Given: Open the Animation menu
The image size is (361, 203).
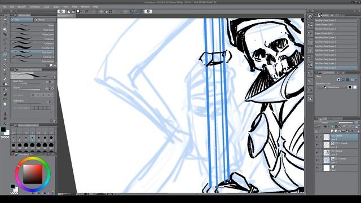Looking at the screenshot, I should point(35,7).
